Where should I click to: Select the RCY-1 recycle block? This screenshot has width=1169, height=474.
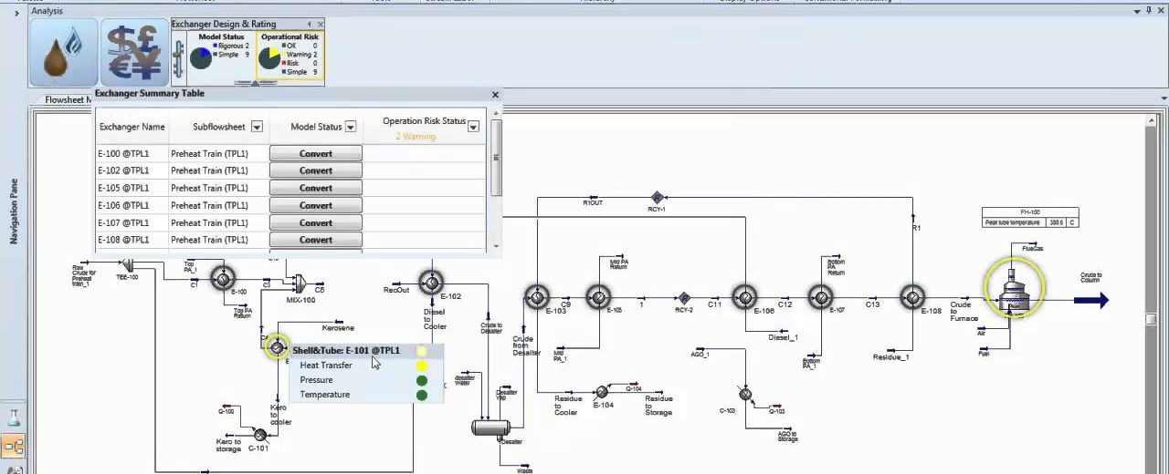[657, 198]
